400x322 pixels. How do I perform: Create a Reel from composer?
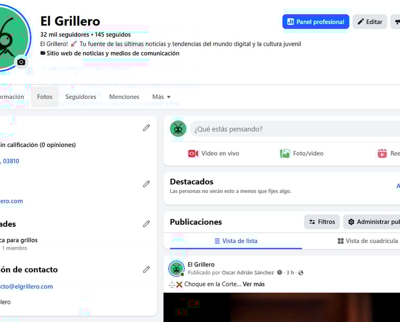point(389,153)
